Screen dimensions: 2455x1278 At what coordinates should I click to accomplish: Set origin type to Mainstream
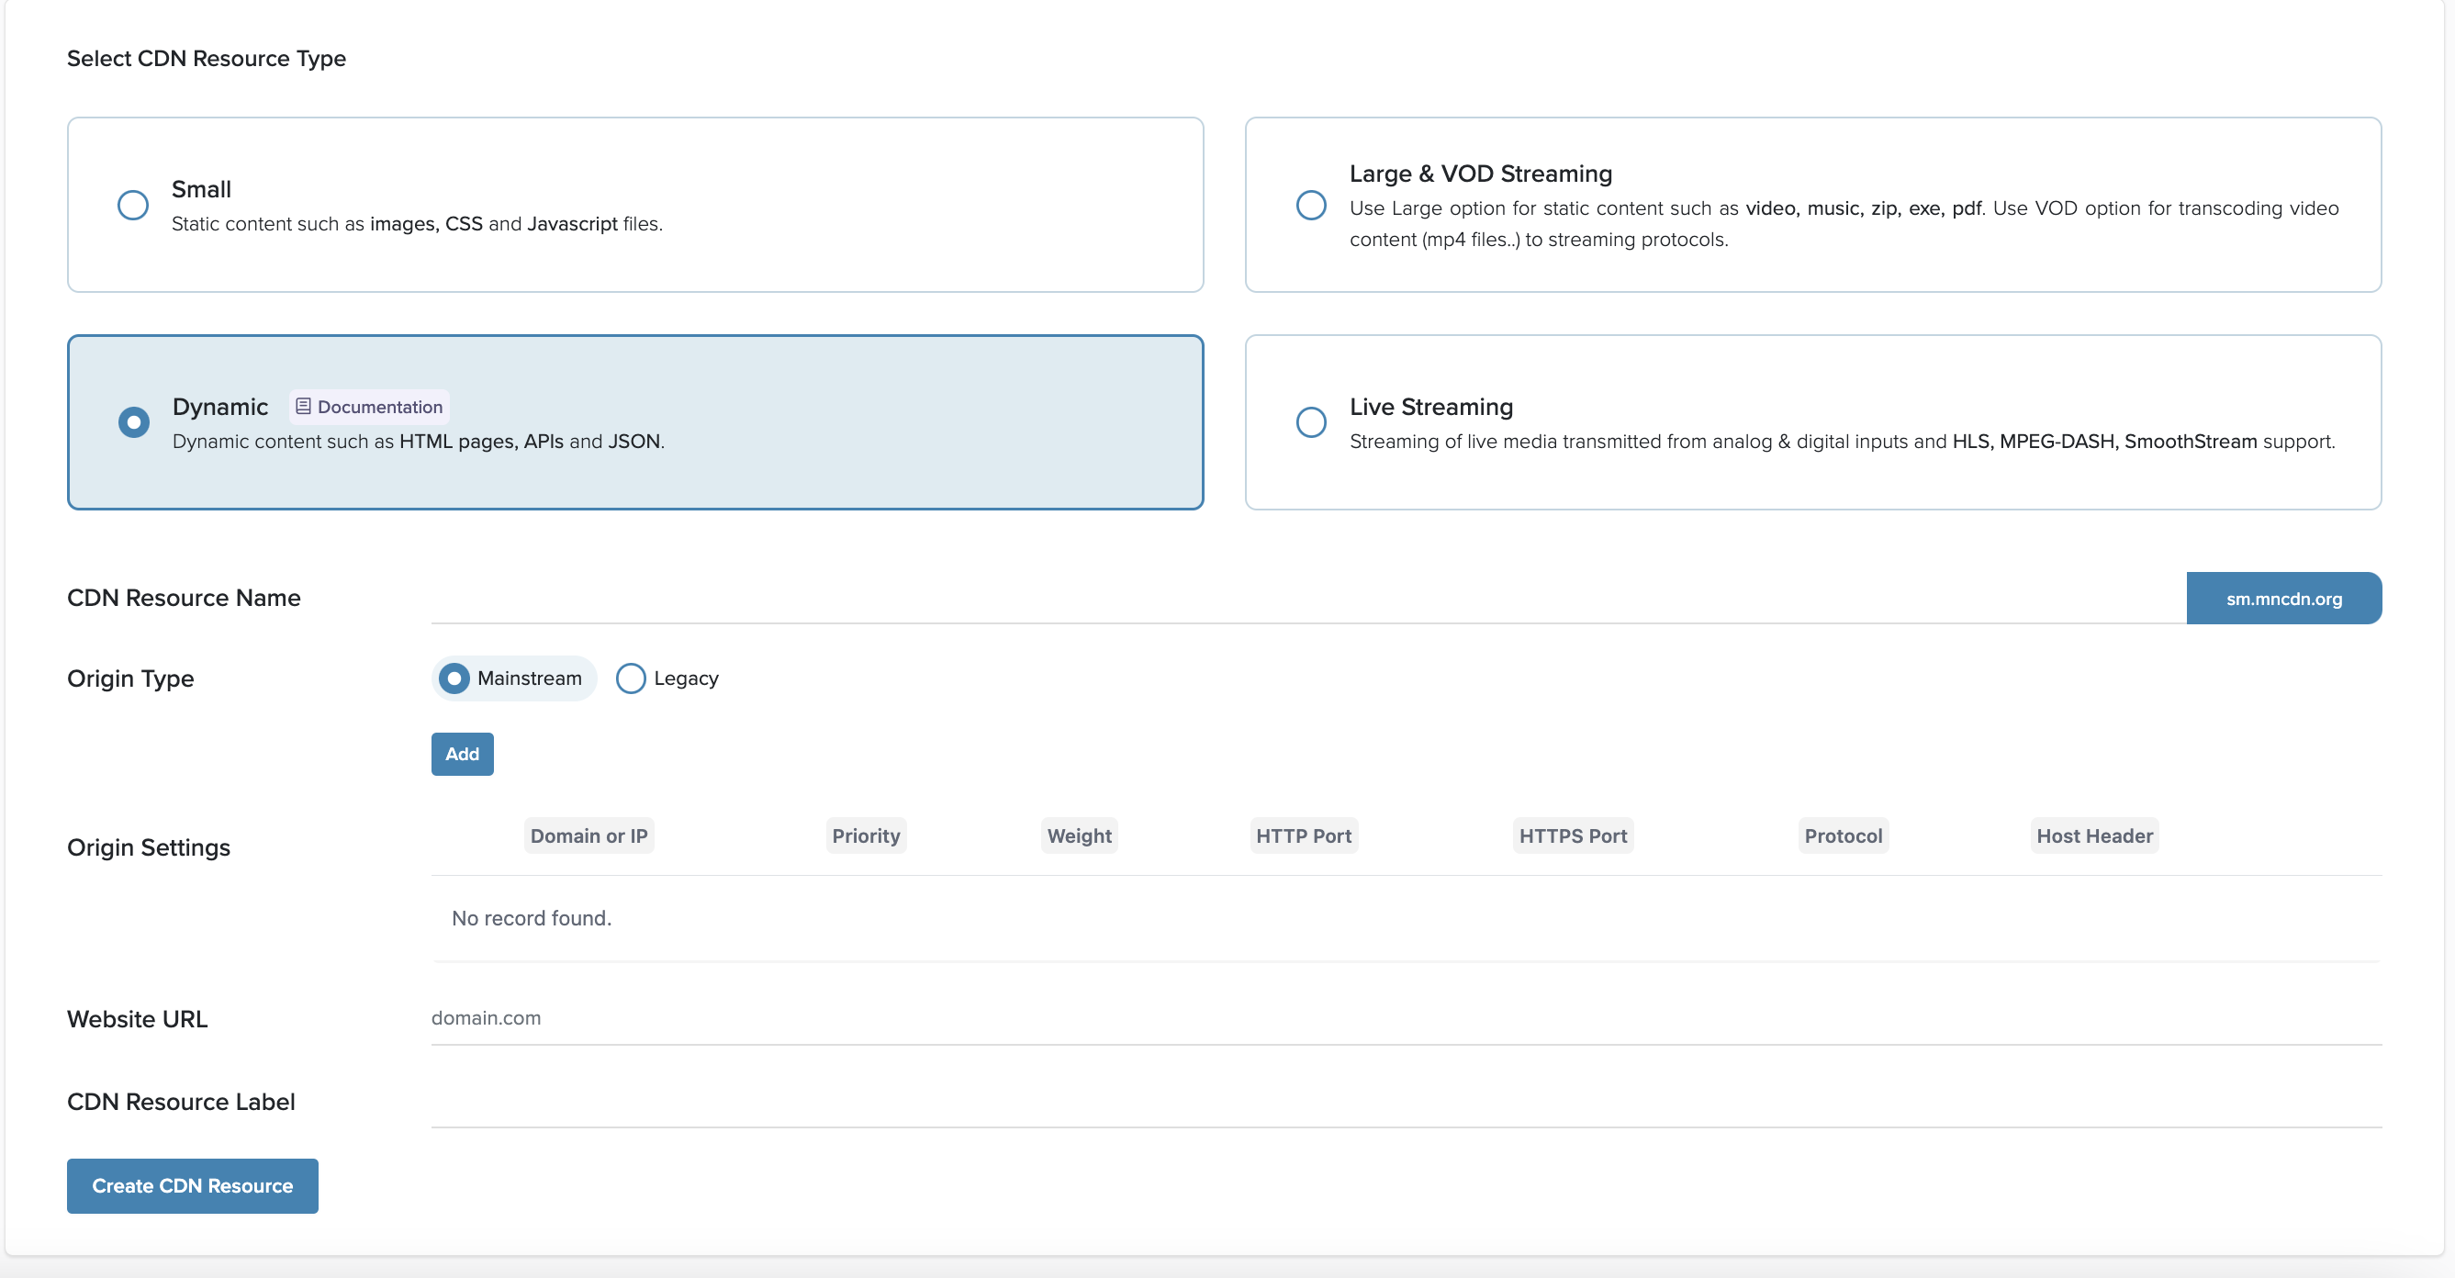pos(454,678)
